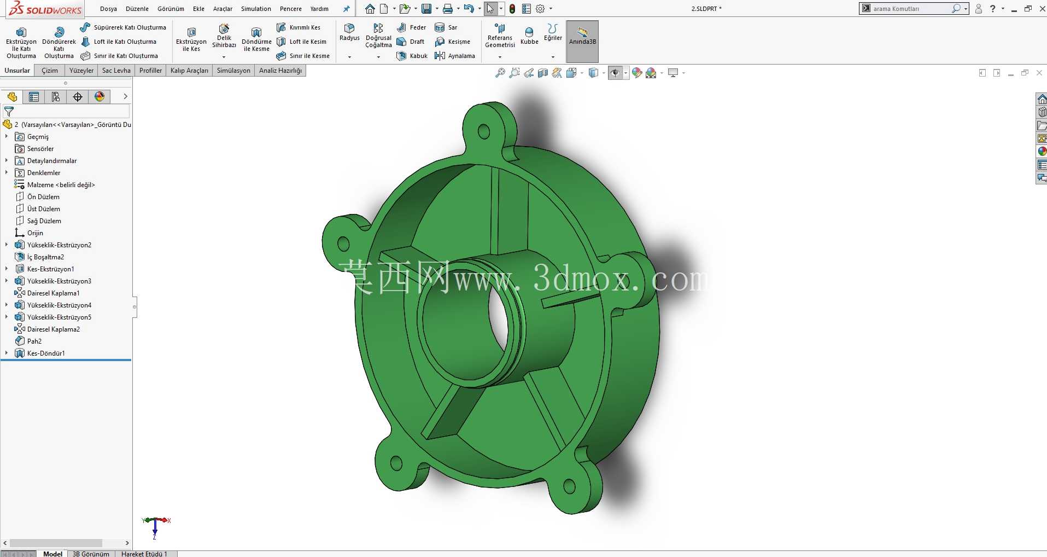
Task: Click the zoom to area icon
Action: coord(514,73)
